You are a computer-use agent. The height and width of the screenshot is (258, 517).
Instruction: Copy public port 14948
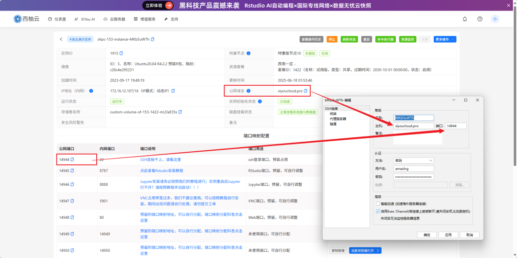[x=72, y=217]
